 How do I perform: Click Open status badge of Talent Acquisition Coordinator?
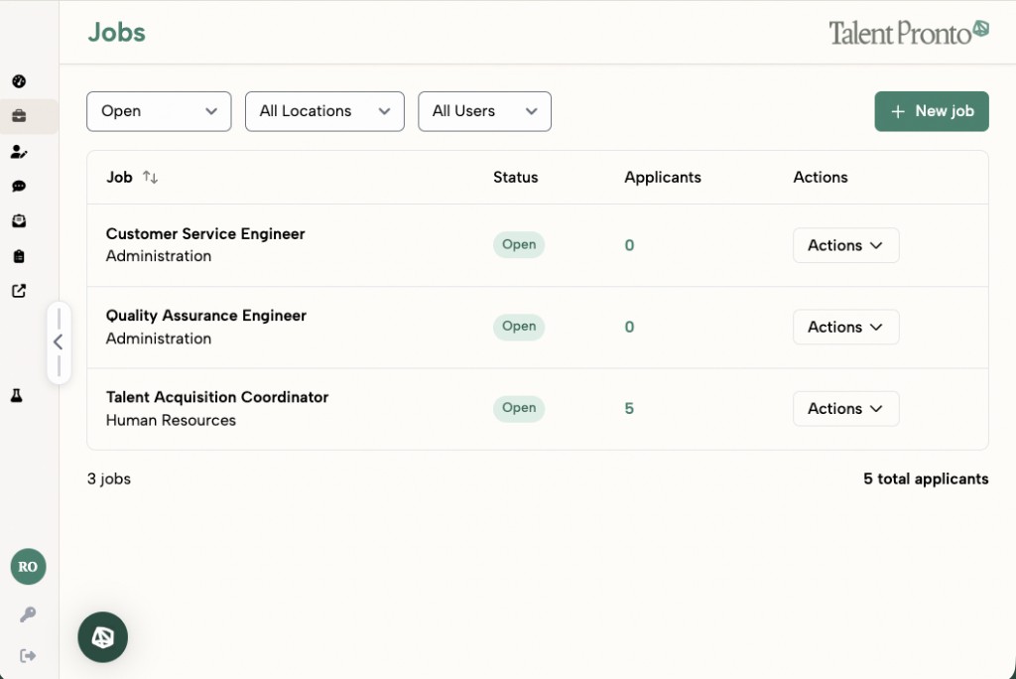(x=519, y=408)
